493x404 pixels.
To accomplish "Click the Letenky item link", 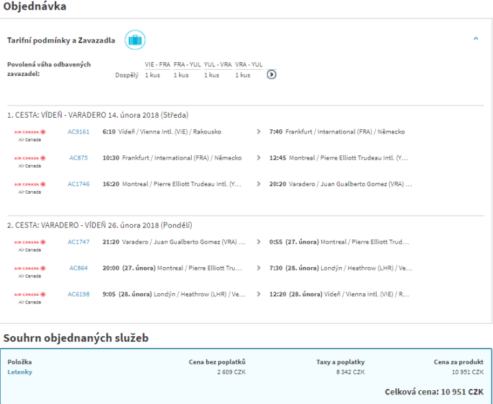I will [20, 372].
